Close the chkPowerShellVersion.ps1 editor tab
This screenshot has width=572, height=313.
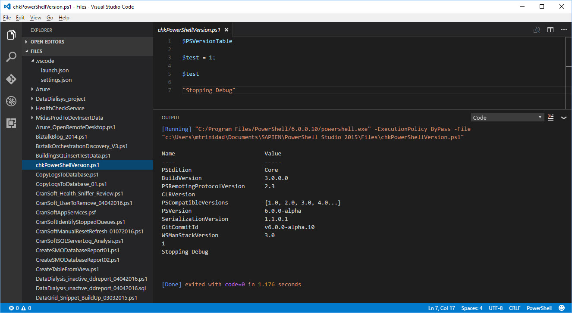[x=226, y=30]
